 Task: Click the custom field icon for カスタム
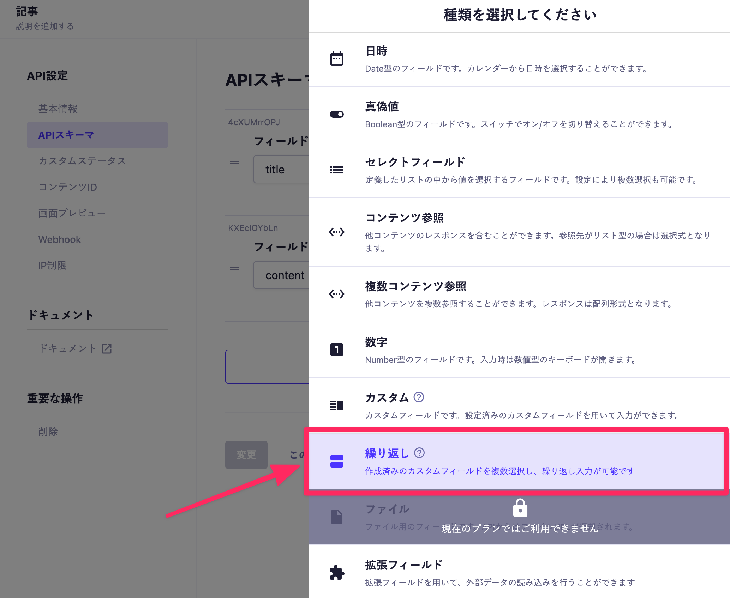click(336, 405)
